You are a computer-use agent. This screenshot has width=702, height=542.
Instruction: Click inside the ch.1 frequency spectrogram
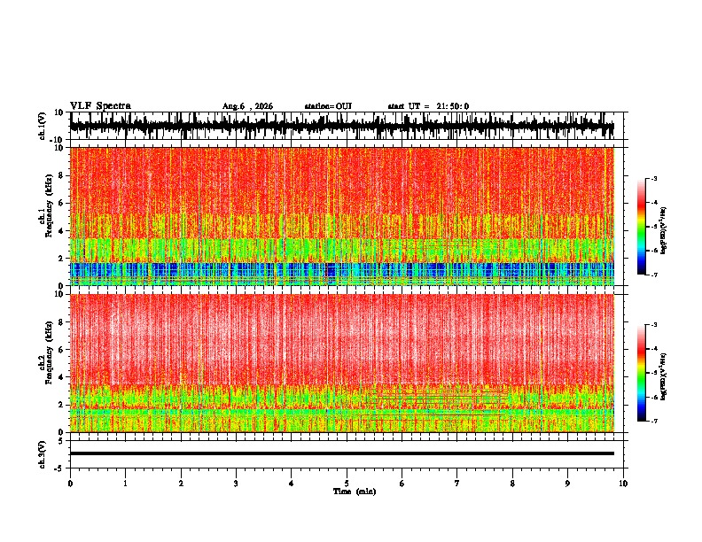pos(342,216)
